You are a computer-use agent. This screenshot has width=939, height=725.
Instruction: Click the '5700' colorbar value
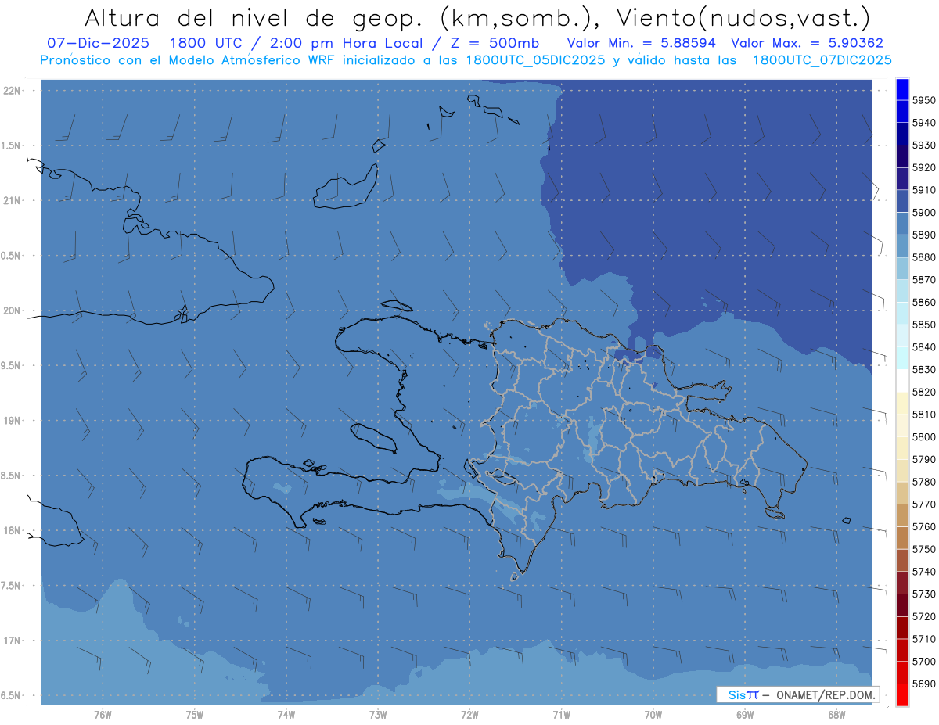tap(924, 662)
